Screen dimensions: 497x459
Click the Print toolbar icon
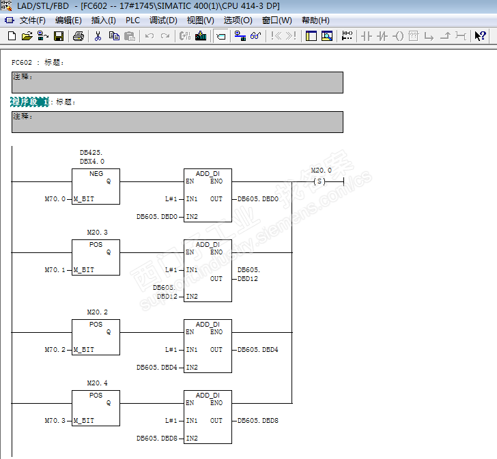pyautogui.click(x=79, y=36)
